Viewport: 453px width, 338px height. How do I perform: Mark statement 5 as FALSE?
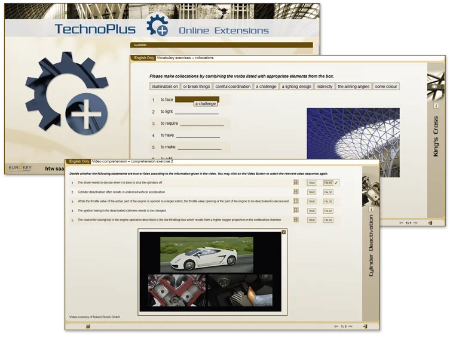328,220
